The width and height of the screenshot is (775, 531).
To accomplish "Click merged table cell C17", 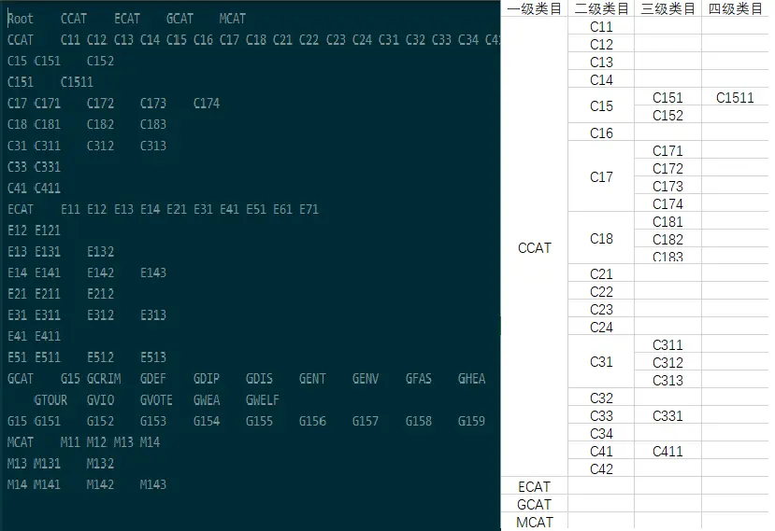I will pos(601,176).
